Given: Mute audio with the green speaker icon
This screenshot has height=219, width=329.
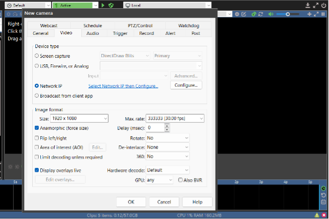Looking at the screenshot, I should [x=272, y=15].
